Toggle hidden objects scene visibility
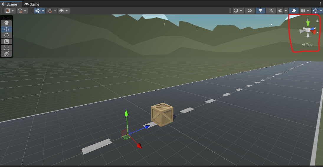This screenshot has width=323, height=167. pos(293,11)
